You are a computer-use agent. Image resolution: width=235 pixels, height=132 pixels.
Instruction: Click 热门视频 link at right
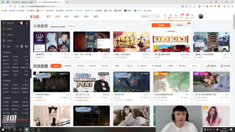pyautogui.click(x=225, y=66)
